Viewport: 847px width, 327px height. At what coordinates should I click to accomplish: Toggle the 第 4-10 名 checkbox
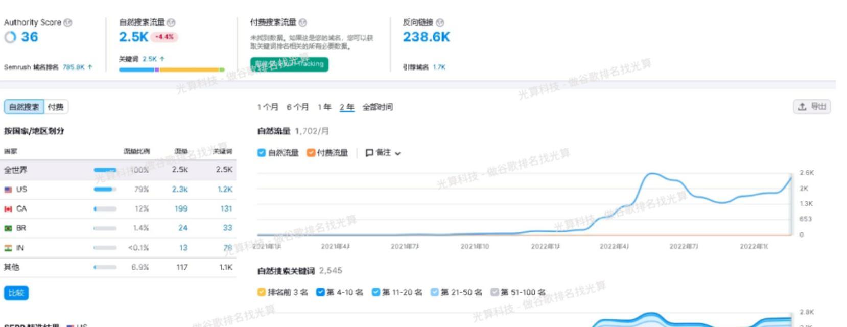click(320, 292)
